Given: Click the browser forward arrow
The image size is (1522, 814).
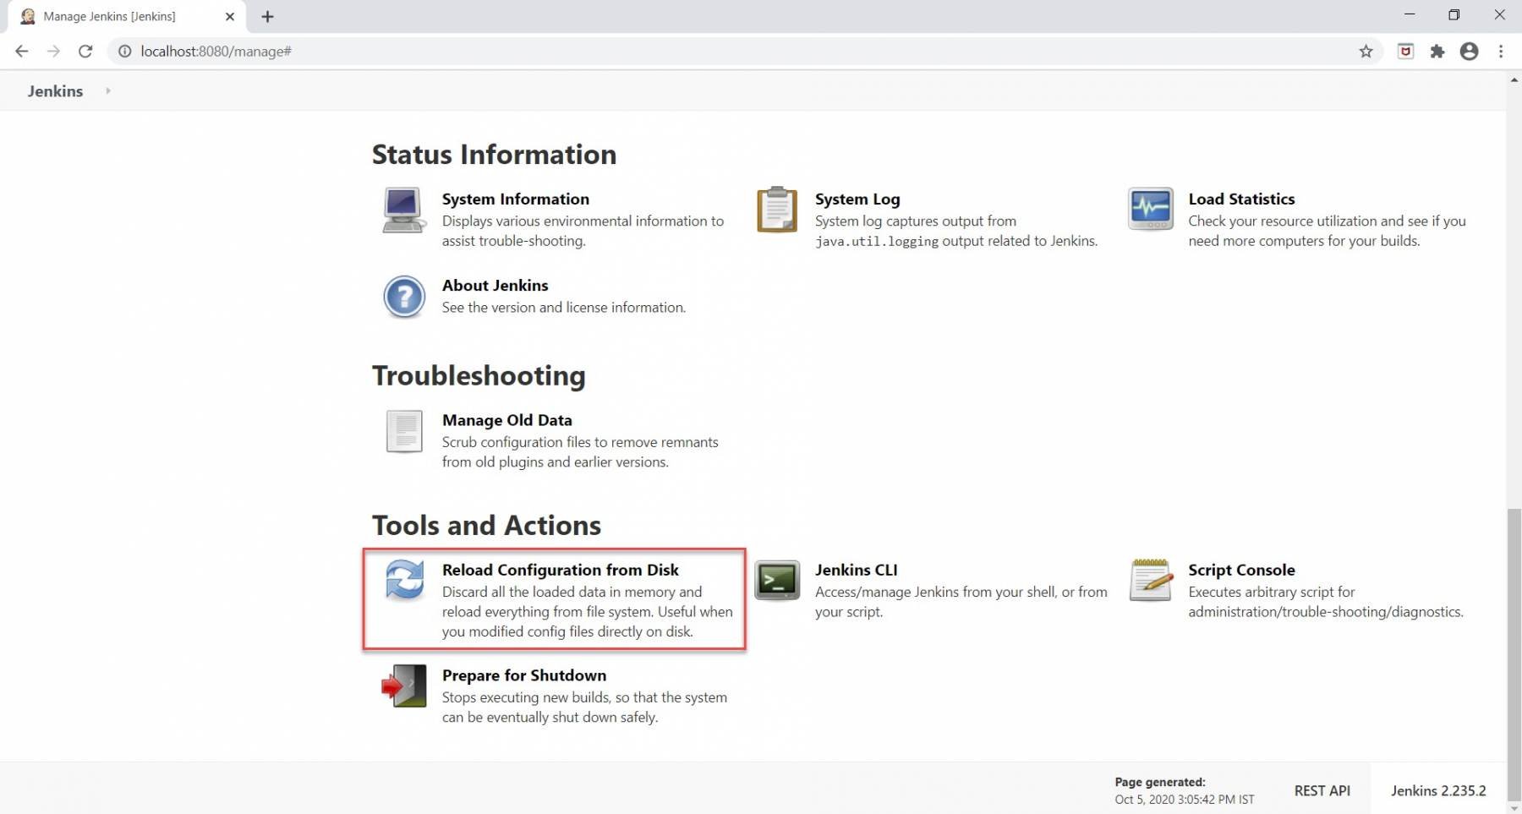Looking at the screenshot, I should [53, 52].
